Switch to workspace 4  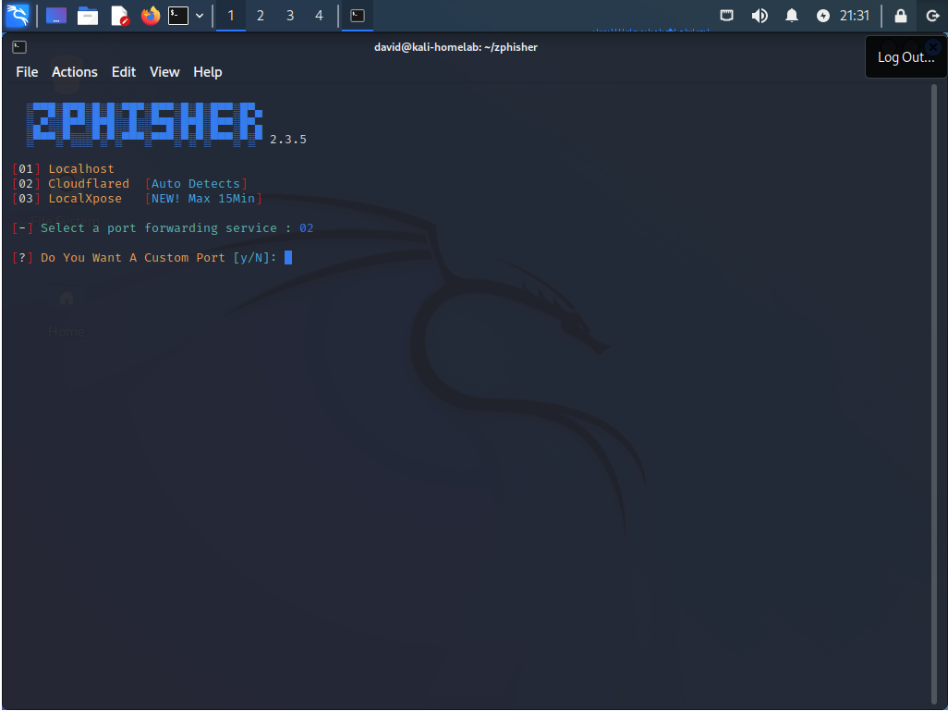tap(319, 15)
